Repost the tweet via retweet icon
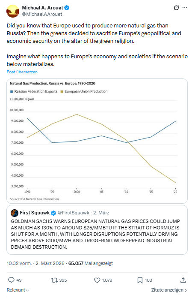195x298 pixels. click(x=54, y=280)
